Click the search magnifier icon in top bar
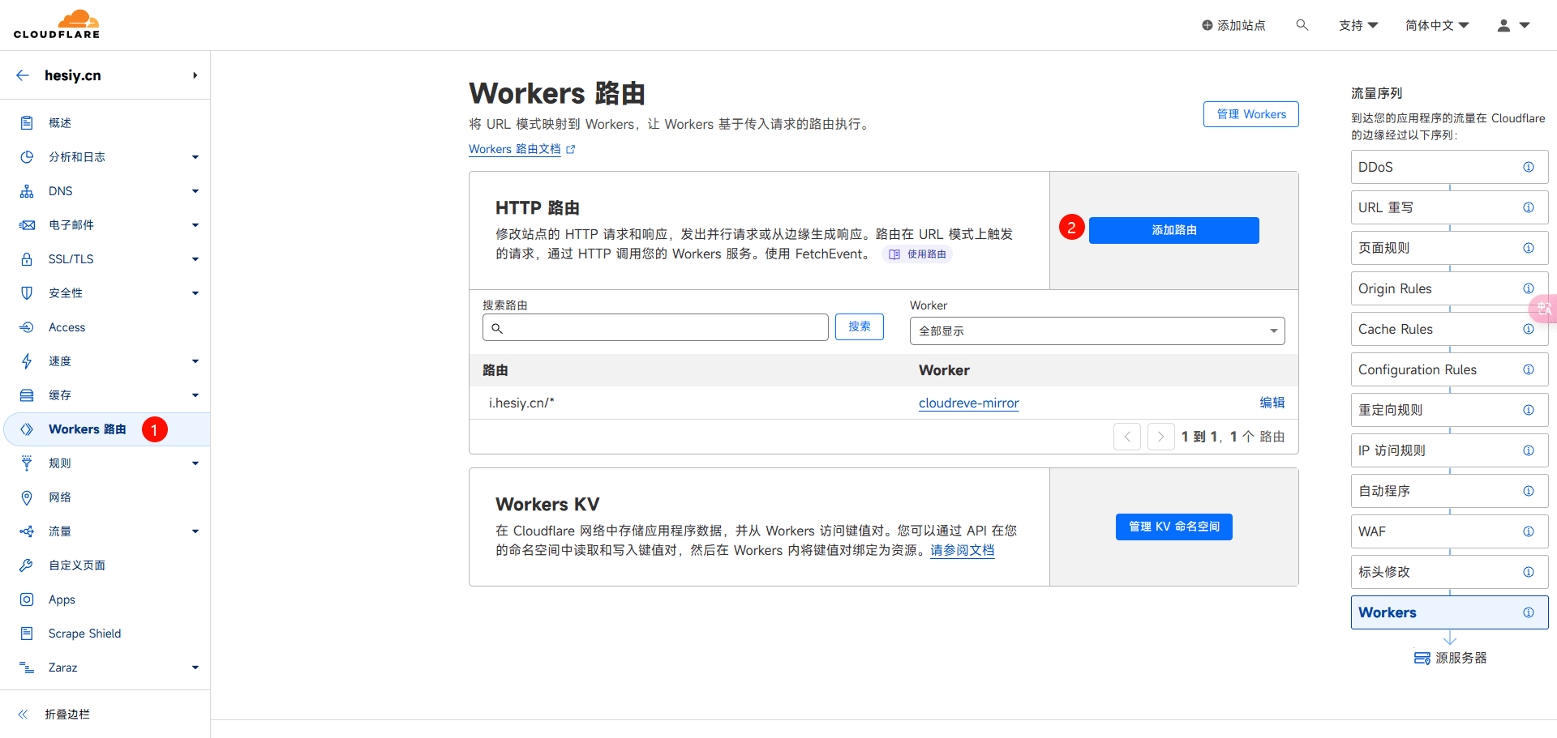The height and width of the screenshot is (738, 1557). (x=1302, y=25)
